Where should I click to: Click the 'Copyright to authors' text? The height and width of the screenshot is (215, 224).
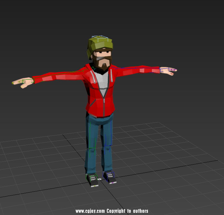pyautogui.click(x=127, y=211)
